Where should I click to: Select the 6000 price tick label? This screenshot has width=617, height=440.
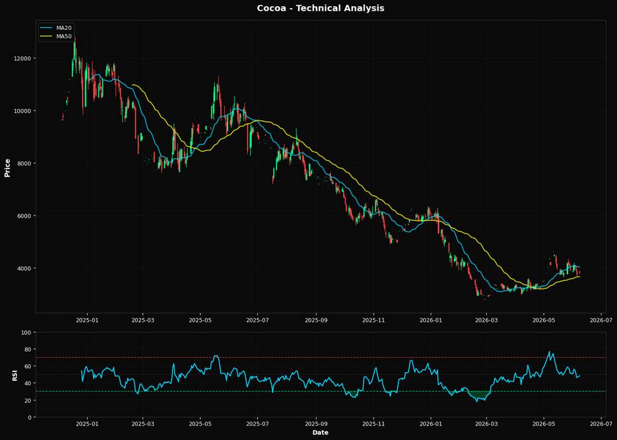click(x=25, y=216)
